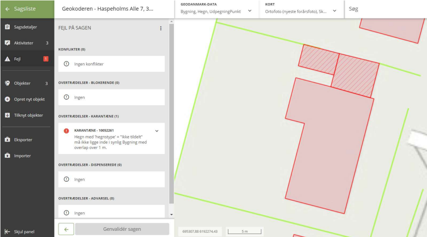Open the Geodanmark-data layer dropdown
Viewport: 427px width, 237px height.
(250, 11)
